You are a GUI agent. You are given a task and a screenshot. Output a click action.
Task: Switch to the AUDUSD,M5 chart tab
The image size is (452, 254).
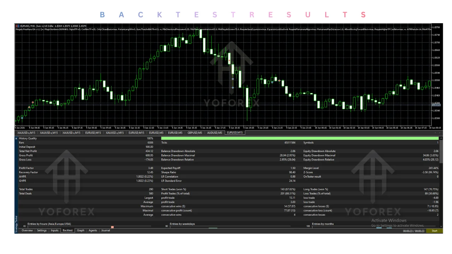pos(215,133)
